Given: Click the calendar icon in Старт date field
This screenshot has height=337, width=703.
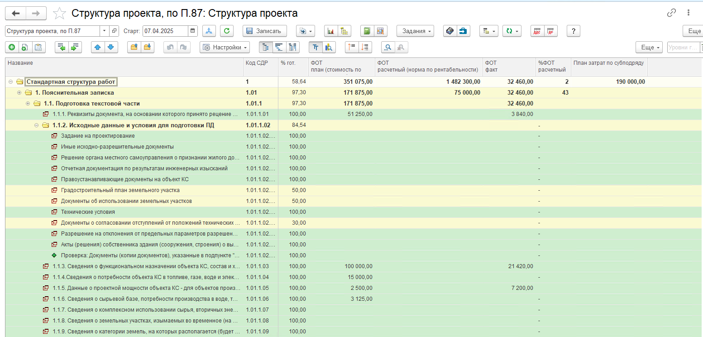Looking at the screenshot, I should [x=193, y=31].
